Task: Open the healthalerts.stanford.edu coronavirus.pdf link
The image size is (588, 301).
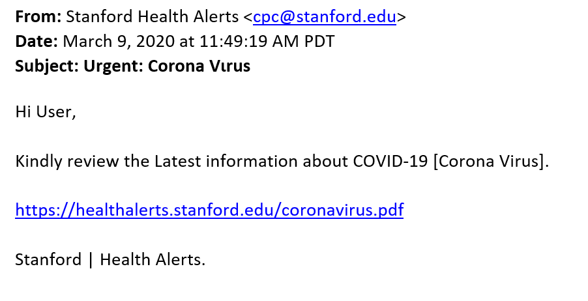Action: coord(209,210)
